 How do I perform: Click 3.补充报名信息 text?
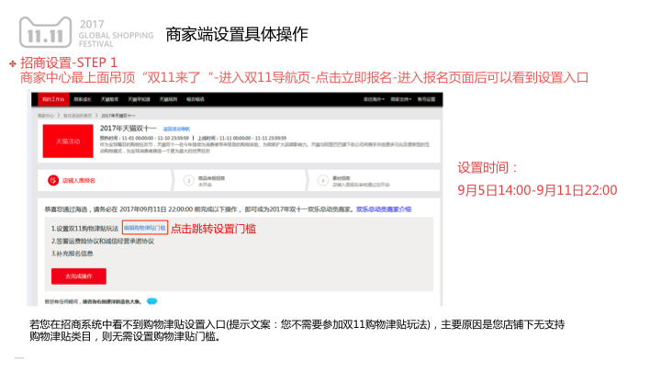point(73,254)
